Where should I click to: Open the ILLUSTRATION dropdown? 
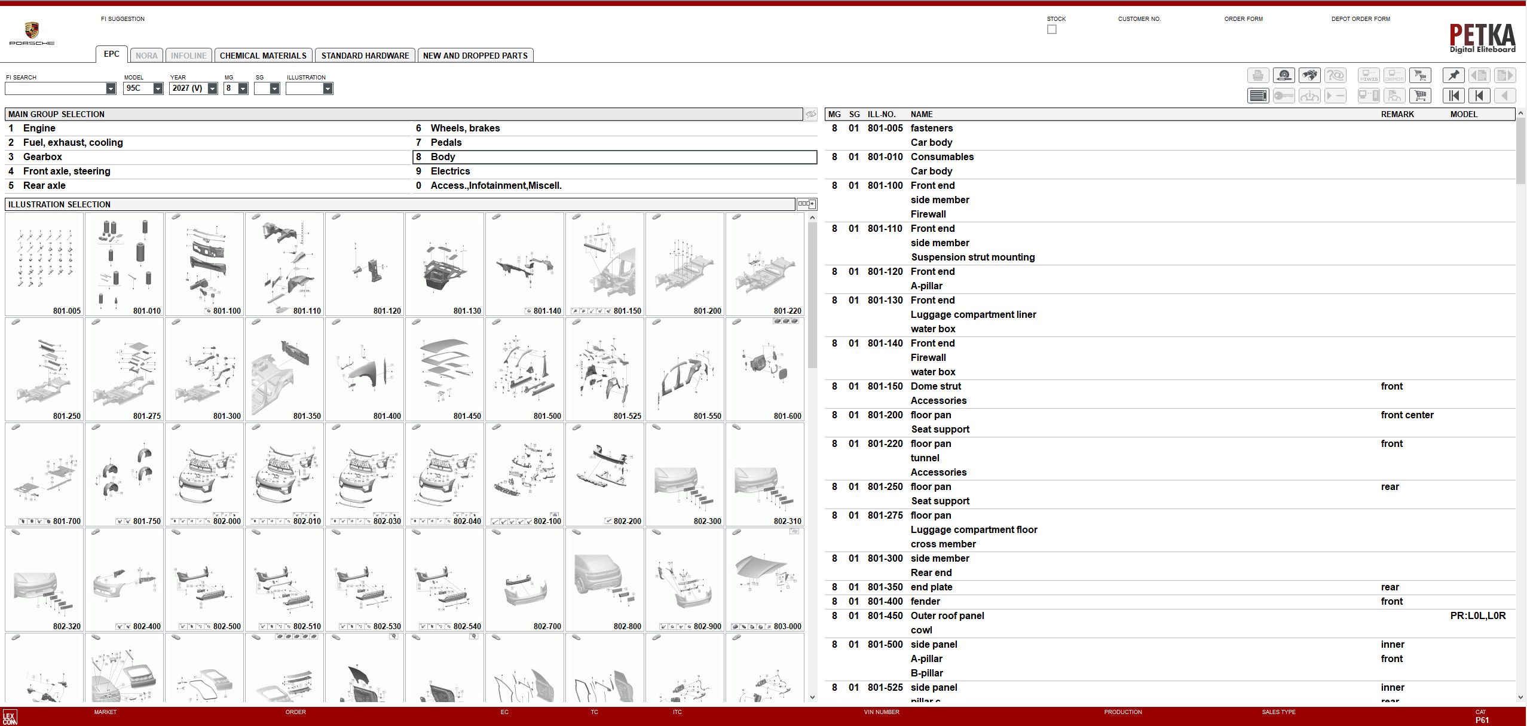pyautogui.click(x=328, y=88)
